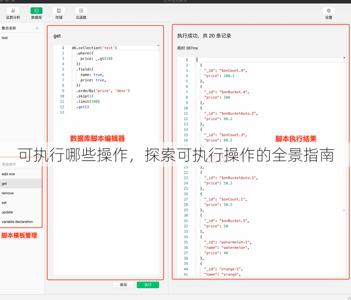This screenshot has height=300, width=351.
Task: Click the .skip(1) code line
Action: 84,96
